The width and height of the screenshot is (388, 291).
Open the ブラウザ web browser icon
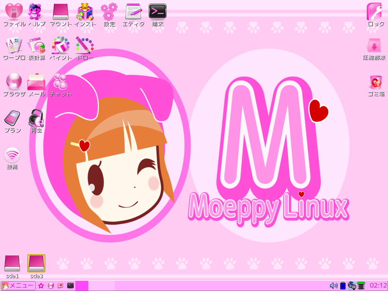pyautogui.click(x=14, y=81)
